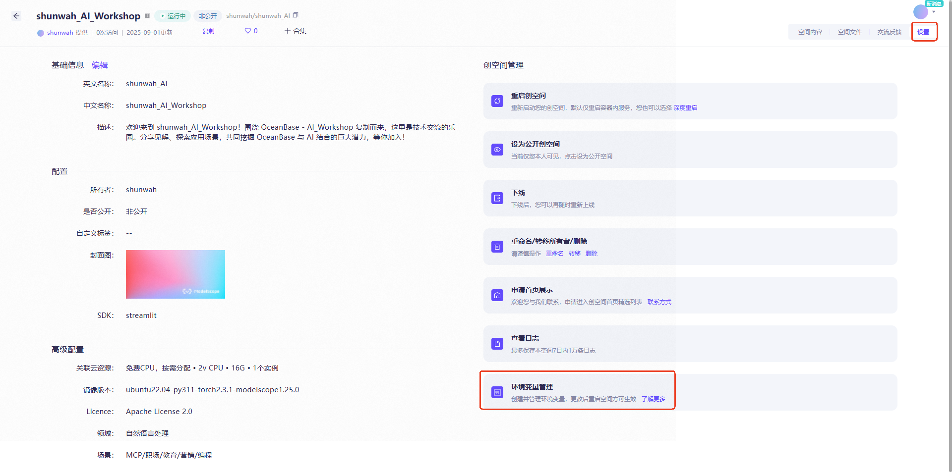Select the offline icon next to 下线
952x472 pixels.
497,198
